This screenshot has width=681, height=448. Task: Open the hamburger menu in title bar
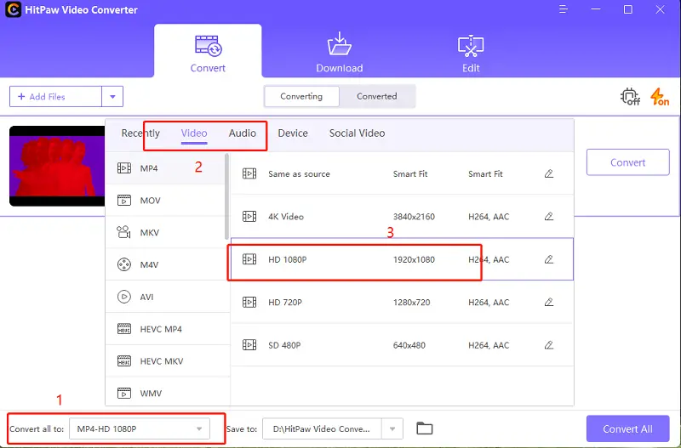coord(564,9)
